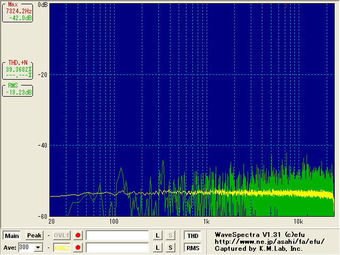340x255 pixels.
Task: Click the THD+N value 39.3682%
Action: point(19,70)
